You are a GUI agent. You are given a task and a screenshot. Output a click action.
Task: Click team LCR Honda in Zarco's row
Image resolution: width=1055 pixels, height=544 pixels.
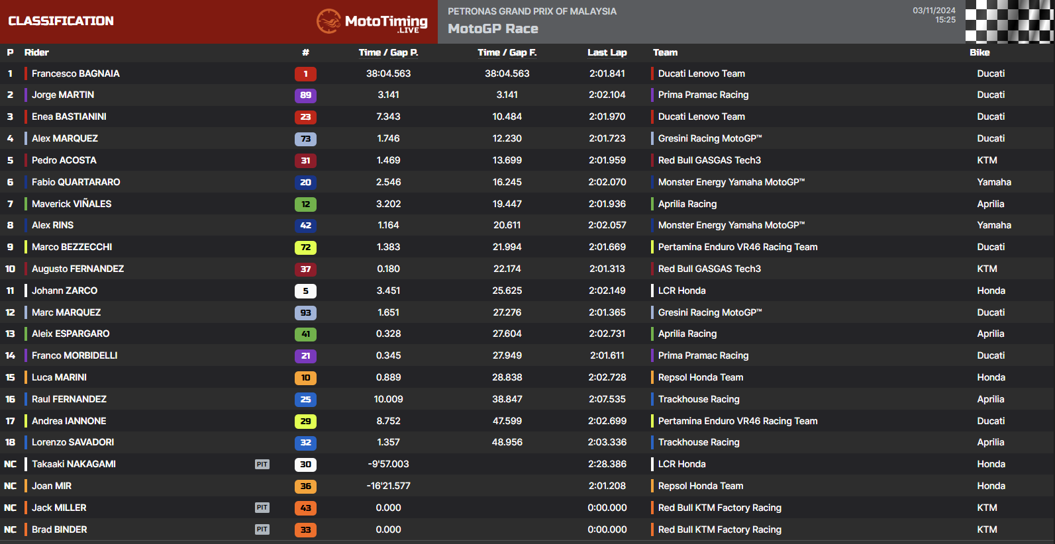click(682, 291)
